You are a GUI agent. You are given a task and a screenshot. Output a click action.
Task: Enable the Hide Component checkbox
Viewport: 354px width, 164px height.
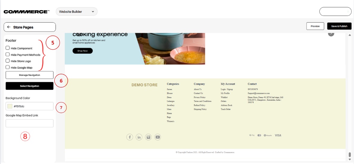click(8, 48)
